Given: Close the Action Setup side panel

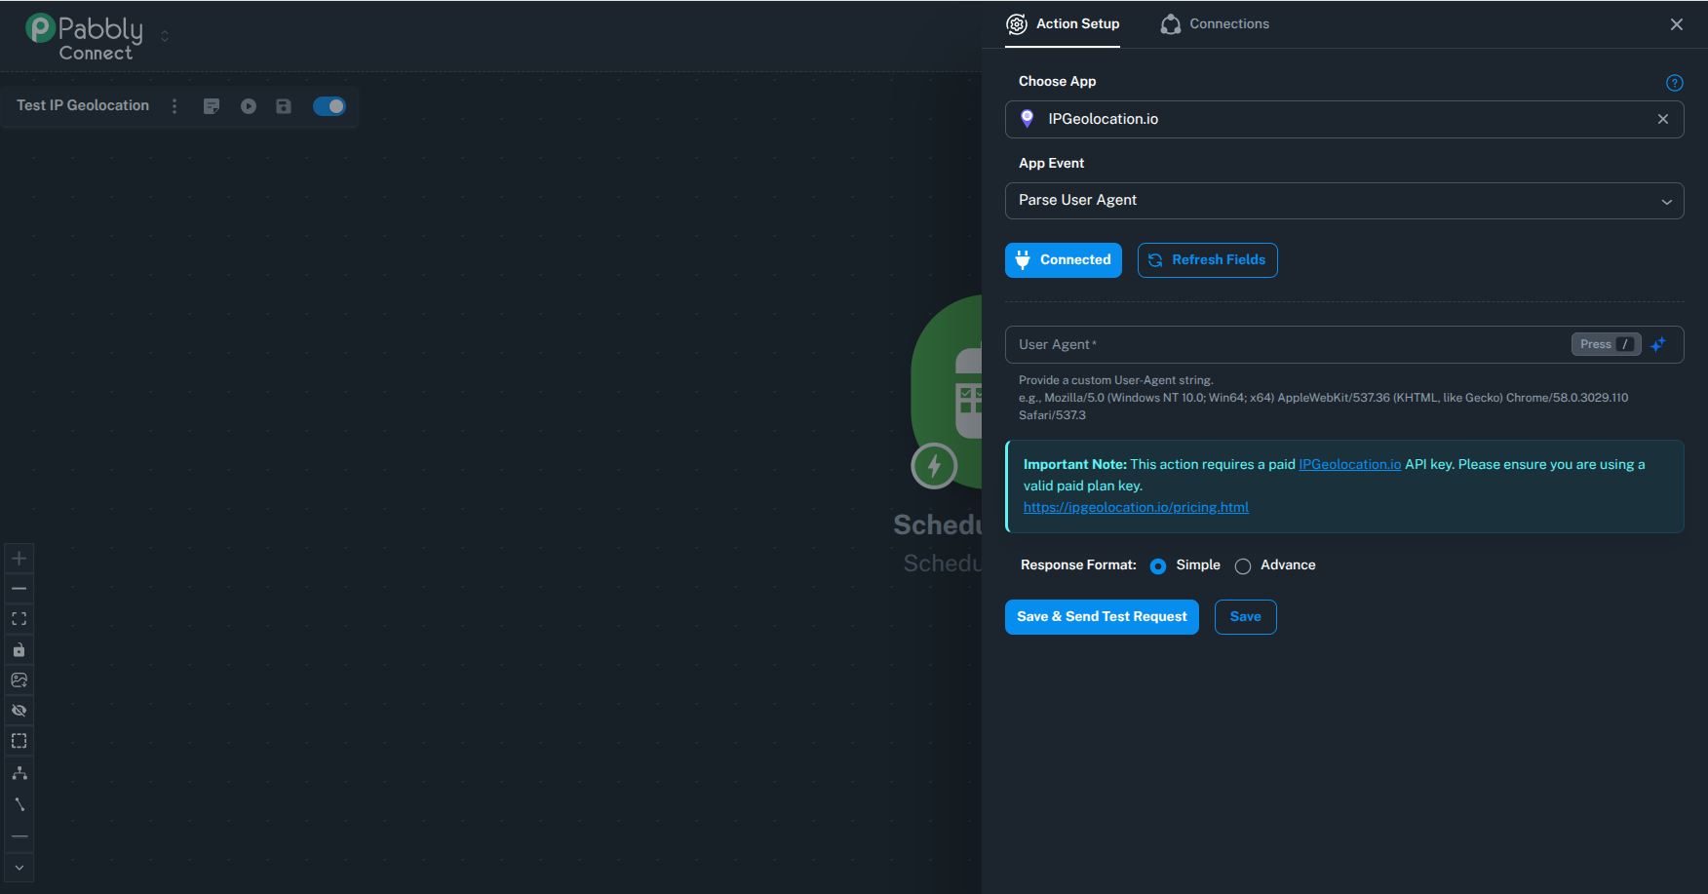Looking at the screenshot, I should coord(1677,24).
